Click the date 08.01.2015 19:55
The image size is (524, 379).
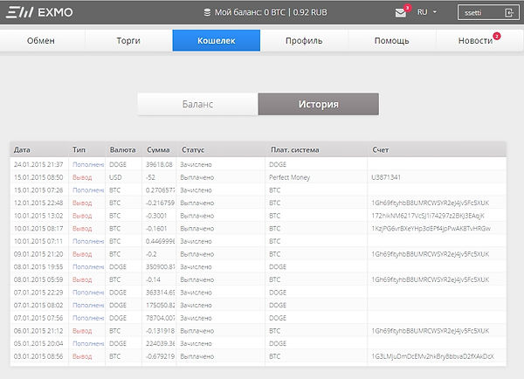(38, 266)
